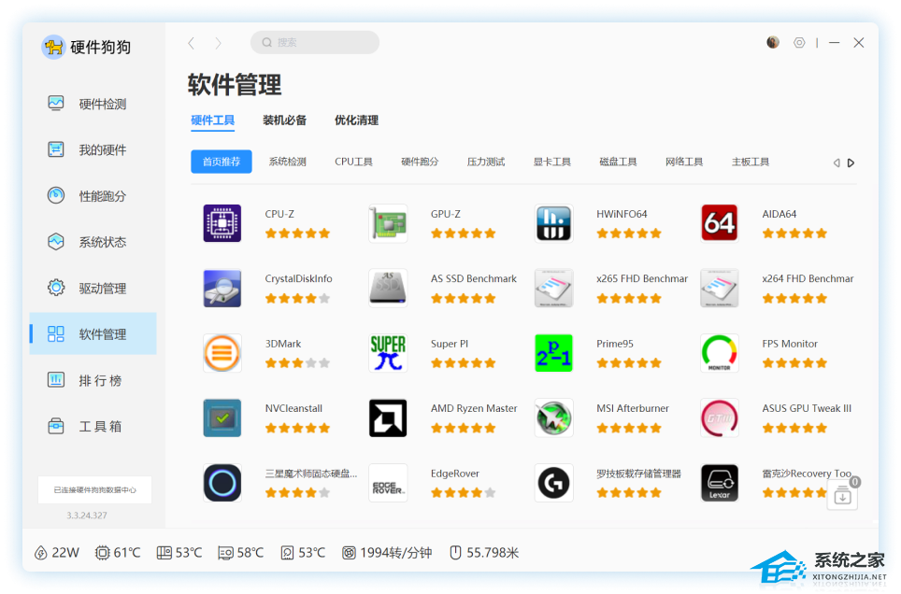Click the CrystalDiskInfo star rating
The height and width of the screenshot is (594, 901).
coord(297,298)
